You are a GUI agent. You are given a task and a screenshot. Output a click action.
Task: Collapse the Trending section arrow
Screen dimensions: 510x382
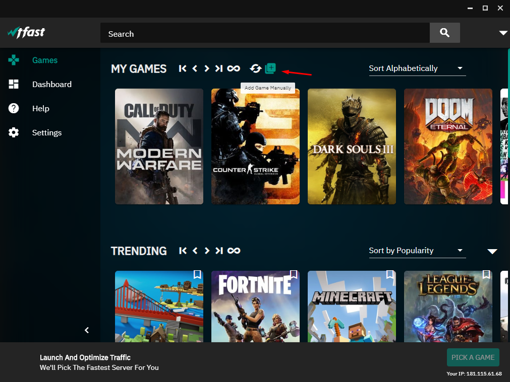(x=492, y=251)
